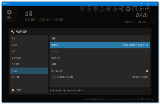Image resolution: width=160 pixels, height=104 pixels.
Task: Click the down chevron below the settings panel
Action: (80, 97)
